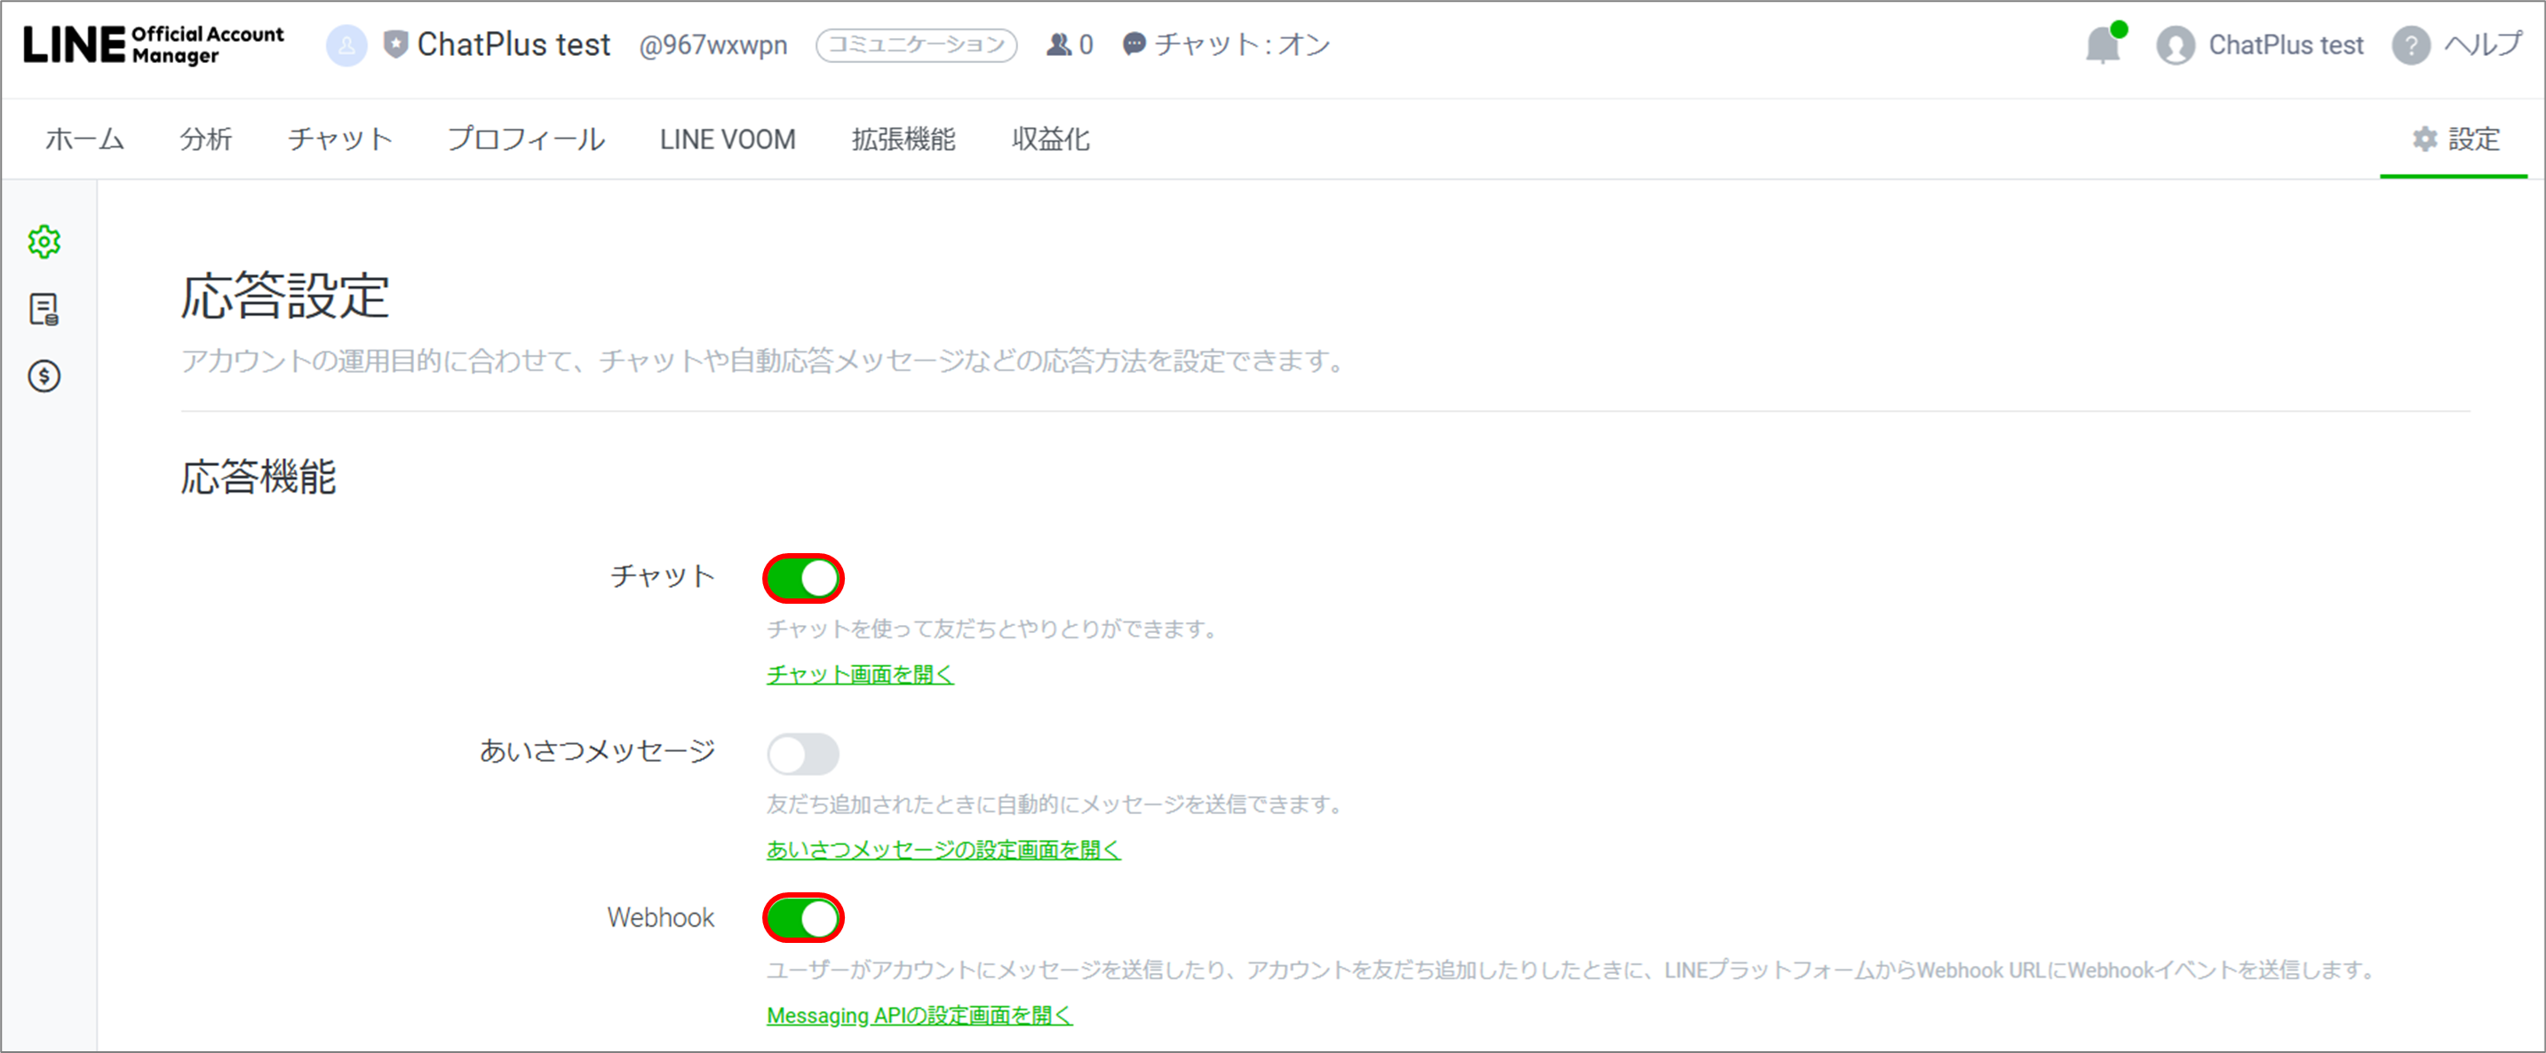Turn off the チャット toggle
2546x1053 pixels.
[802, 578]
